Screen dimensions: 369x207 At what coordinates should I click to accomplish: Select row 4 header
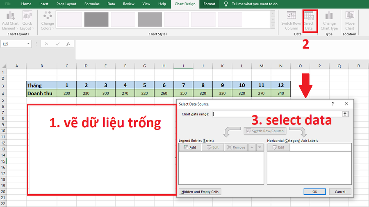[3, 94]
